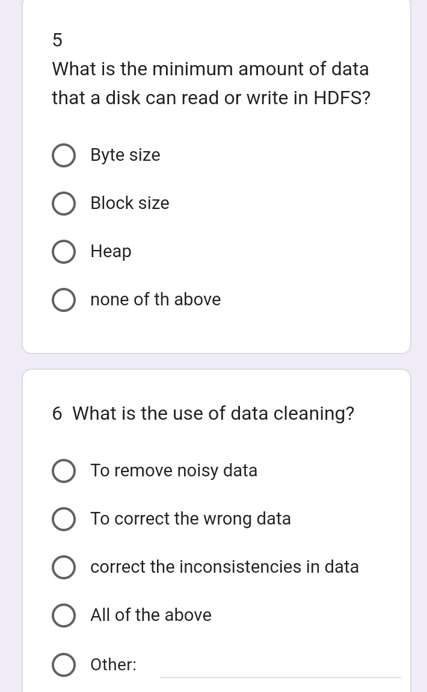Screen dimensions: 427x692
Task: Click question 5 HDFS question text
Action: click(211, 83)
